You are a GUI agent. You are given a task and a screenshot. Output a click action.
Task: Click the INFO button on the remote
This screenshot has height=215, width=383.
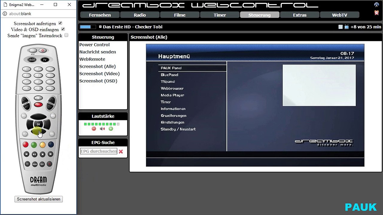pos(24,116)
